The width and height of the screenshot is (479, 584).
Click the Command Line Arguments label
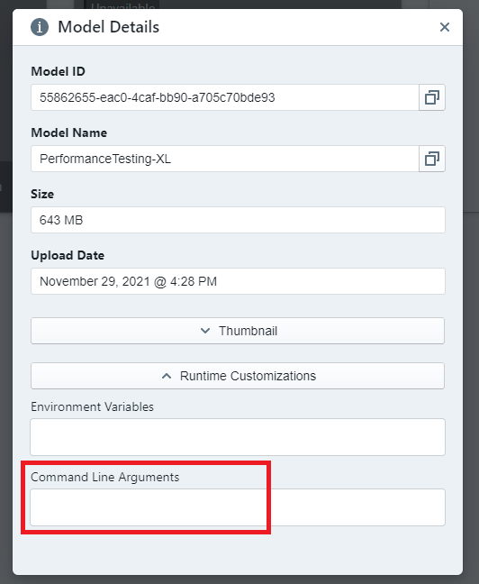pyautogui.click(x=105, y=477)
